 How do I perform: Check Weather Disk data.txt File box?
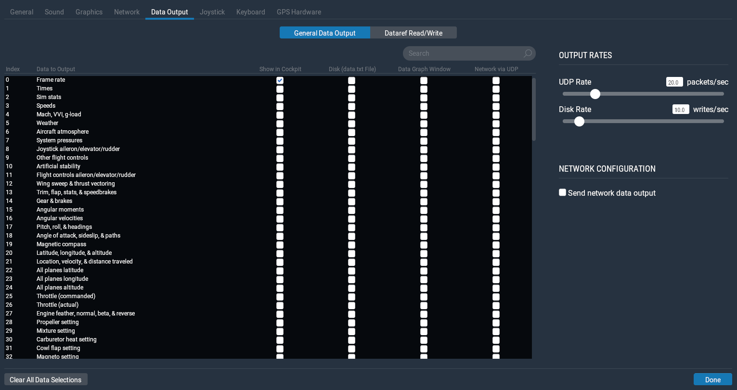pos(351,124)
